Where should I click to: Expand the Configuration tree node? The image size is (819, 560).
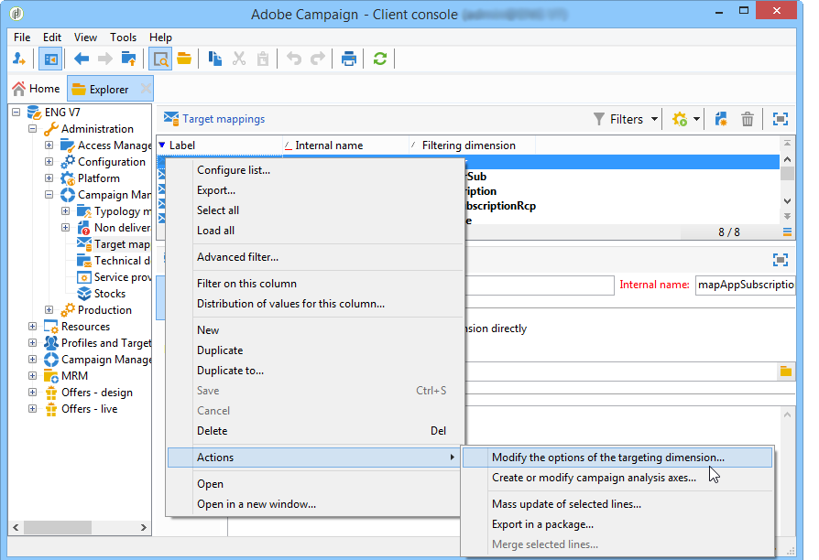point(49,162)
